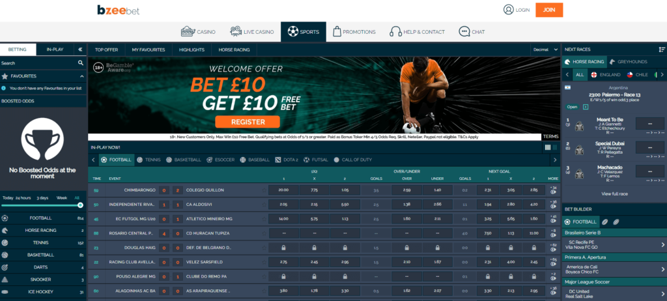The height and width of the screenshot is (301, 667).
Task: Open the Live Casino section
Action: (252, 32)
